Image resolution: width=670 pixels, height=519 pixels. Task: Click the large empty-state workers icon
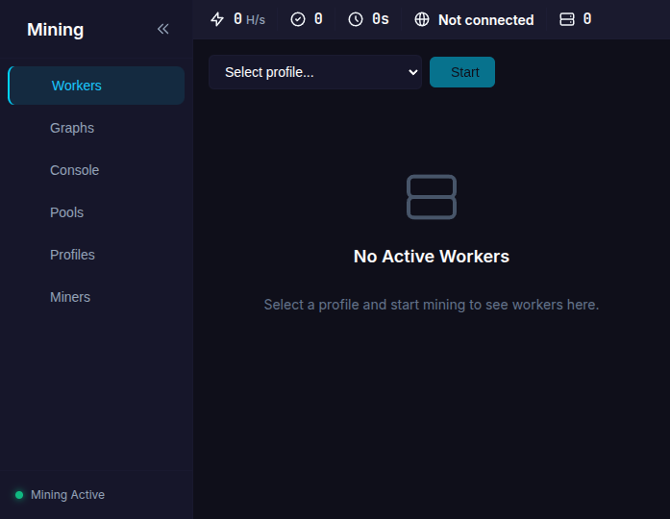[432, 196]
